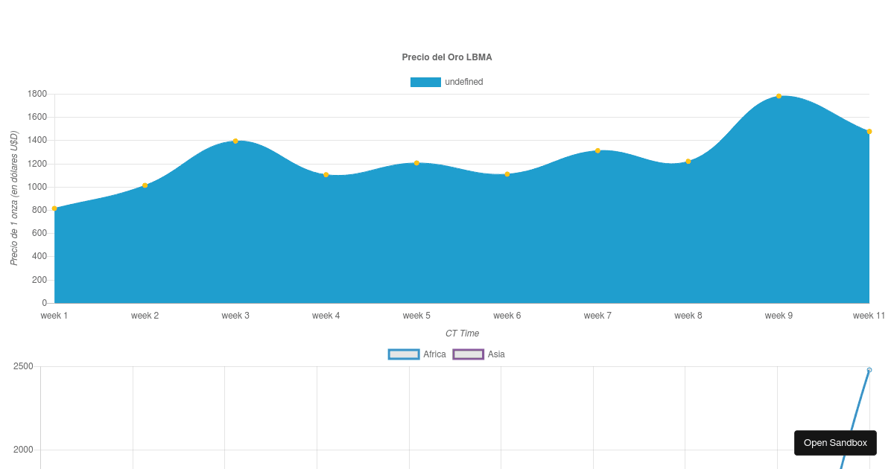Viewport: 894px width, 469px height.
Task: Click the 'CT Time' axis label
Action: click(463, 334)
